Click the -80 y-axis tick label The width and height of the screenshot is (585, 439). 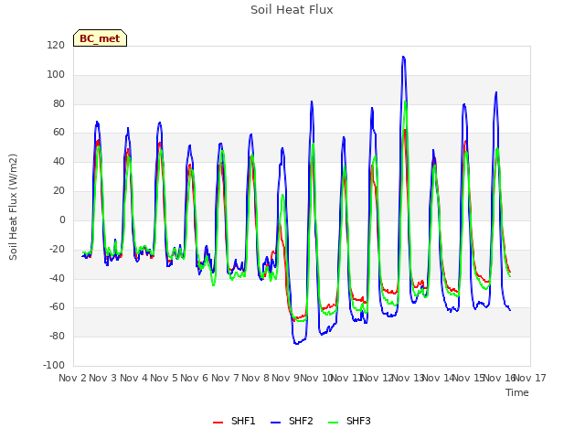tap(57, 336)
